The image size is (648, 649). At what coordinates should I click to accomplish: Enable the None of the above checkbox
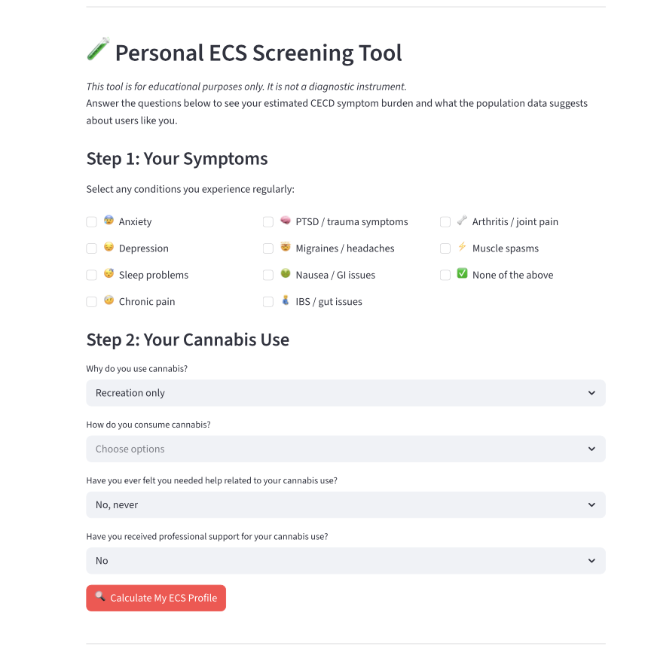pos(445,274)
